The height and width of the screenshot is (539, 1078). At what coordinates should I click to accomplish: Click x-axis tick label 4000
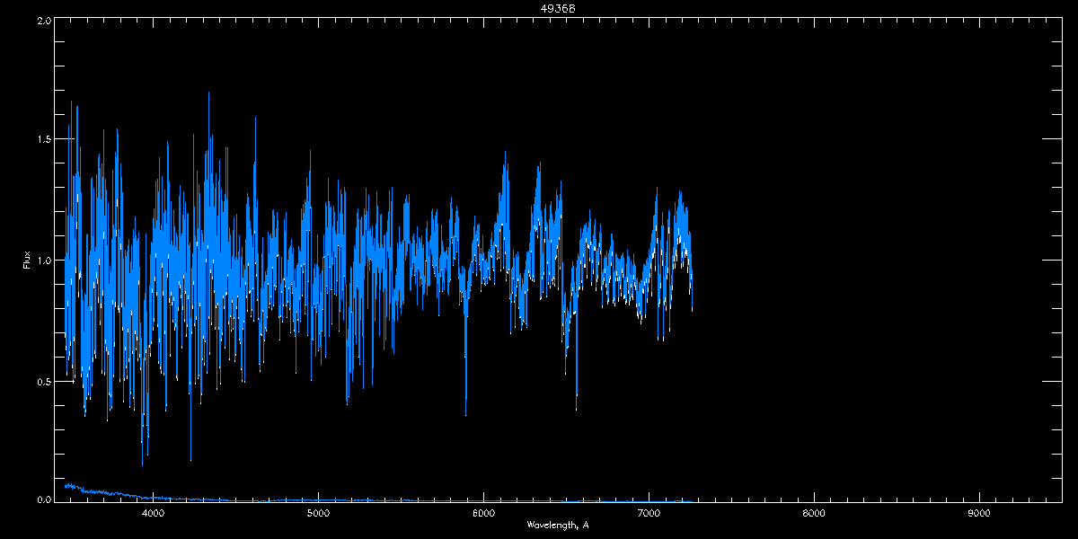pos(153,513)
